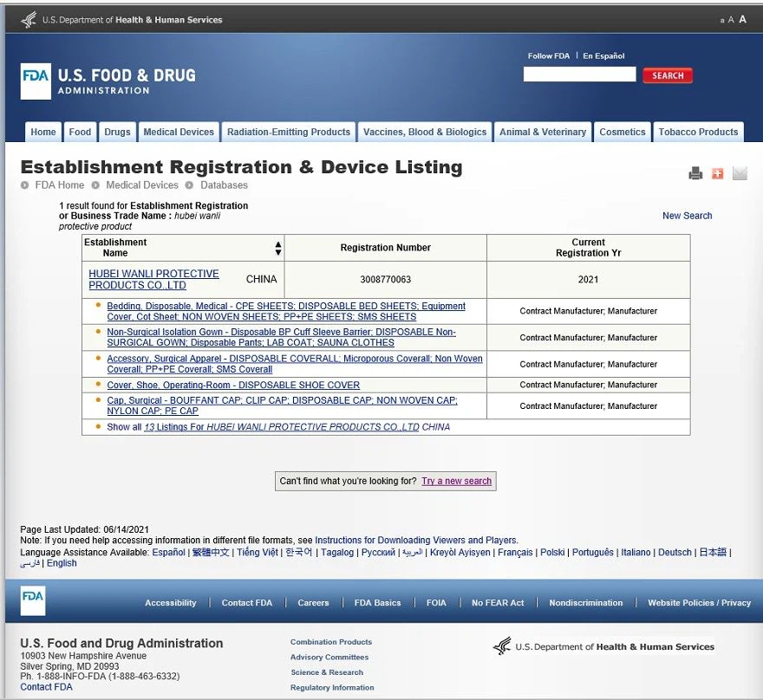
Task: Click the envelope email icon
Action: [x=740, y=173]
